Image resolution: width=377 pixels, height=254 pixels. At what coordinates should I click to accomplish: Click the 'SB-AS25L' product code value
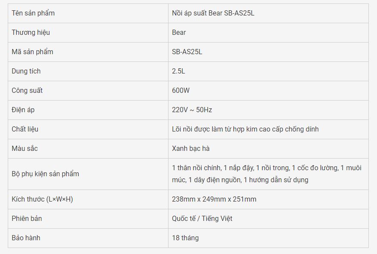(x=187, y=52)
